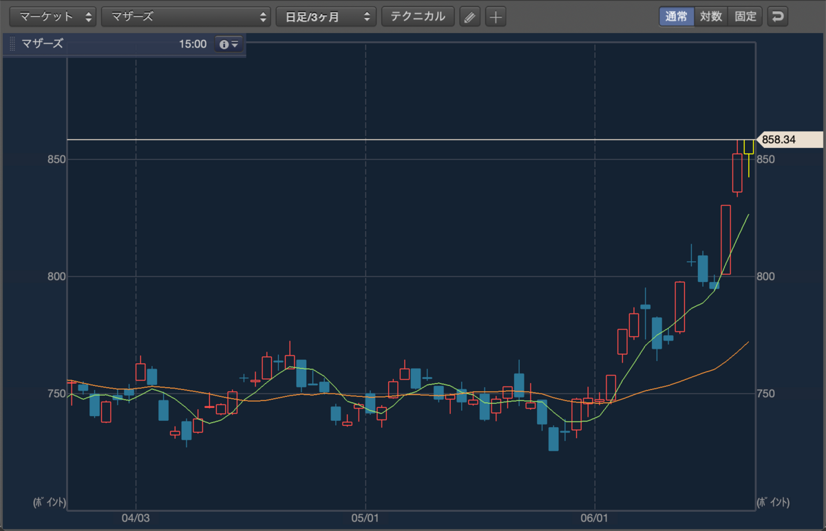Viewport: 826px width, 531px height.
Task: Click the 04/03 date axis label
Action: (x=136, y=518)
